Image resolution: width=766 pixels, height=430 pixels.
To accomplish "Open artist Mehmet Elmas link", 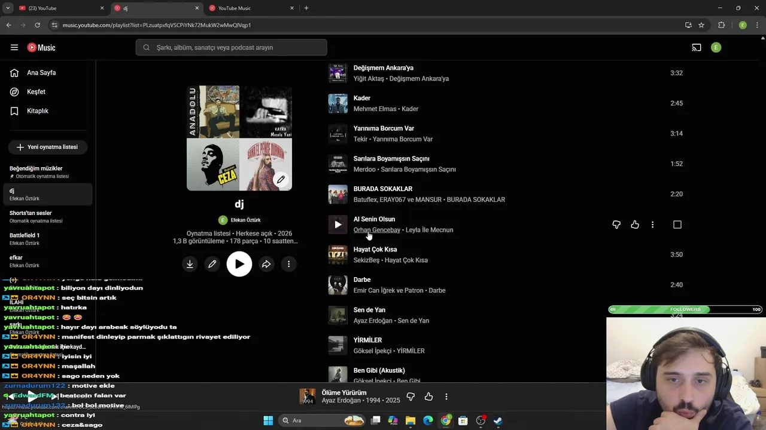I will click(375, 109).
